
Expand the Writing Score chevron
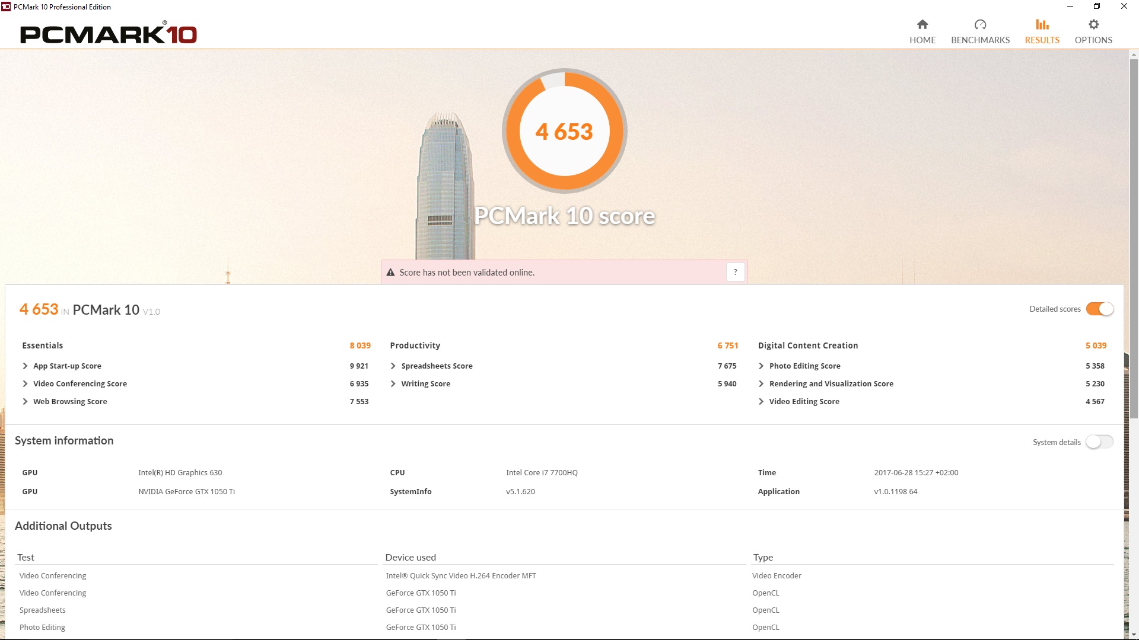(x=393, y=384)
